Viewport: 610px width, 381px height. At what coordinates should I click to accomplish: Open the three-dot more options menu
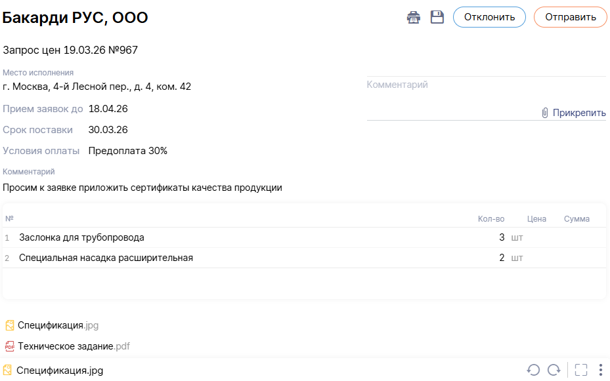pos(601,371)
